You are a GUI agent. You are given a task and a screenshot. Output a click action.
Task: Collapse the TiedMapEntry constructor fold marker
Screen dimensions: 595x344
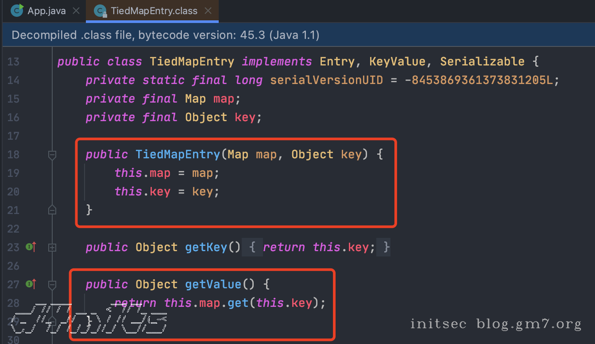(x=52, y=155)
